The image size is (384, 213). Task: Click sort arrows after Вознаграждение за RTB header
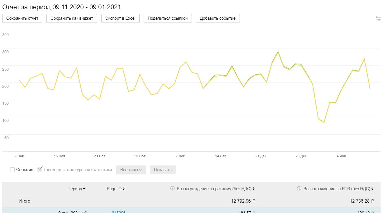(x=372, y=189)
